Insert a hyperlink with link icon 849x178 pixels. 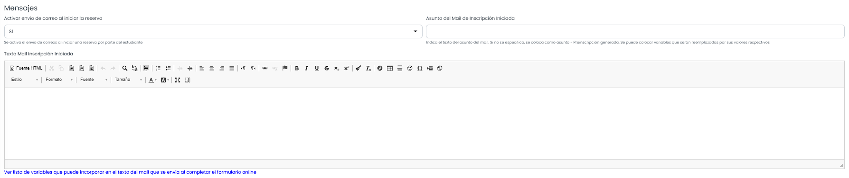coord(265,68)
